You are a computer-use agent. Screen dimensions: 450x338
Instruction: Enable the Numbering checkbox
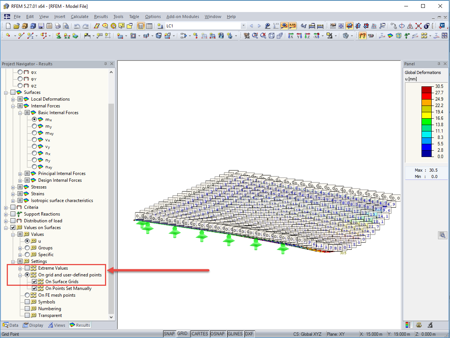pyautogui.click(x=27, y=309)
